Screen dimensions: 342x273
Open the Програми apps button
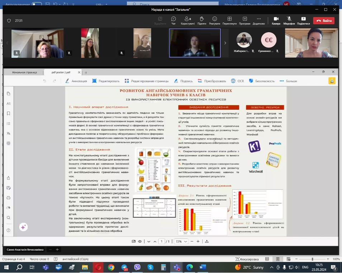click(x=244, y=20)
